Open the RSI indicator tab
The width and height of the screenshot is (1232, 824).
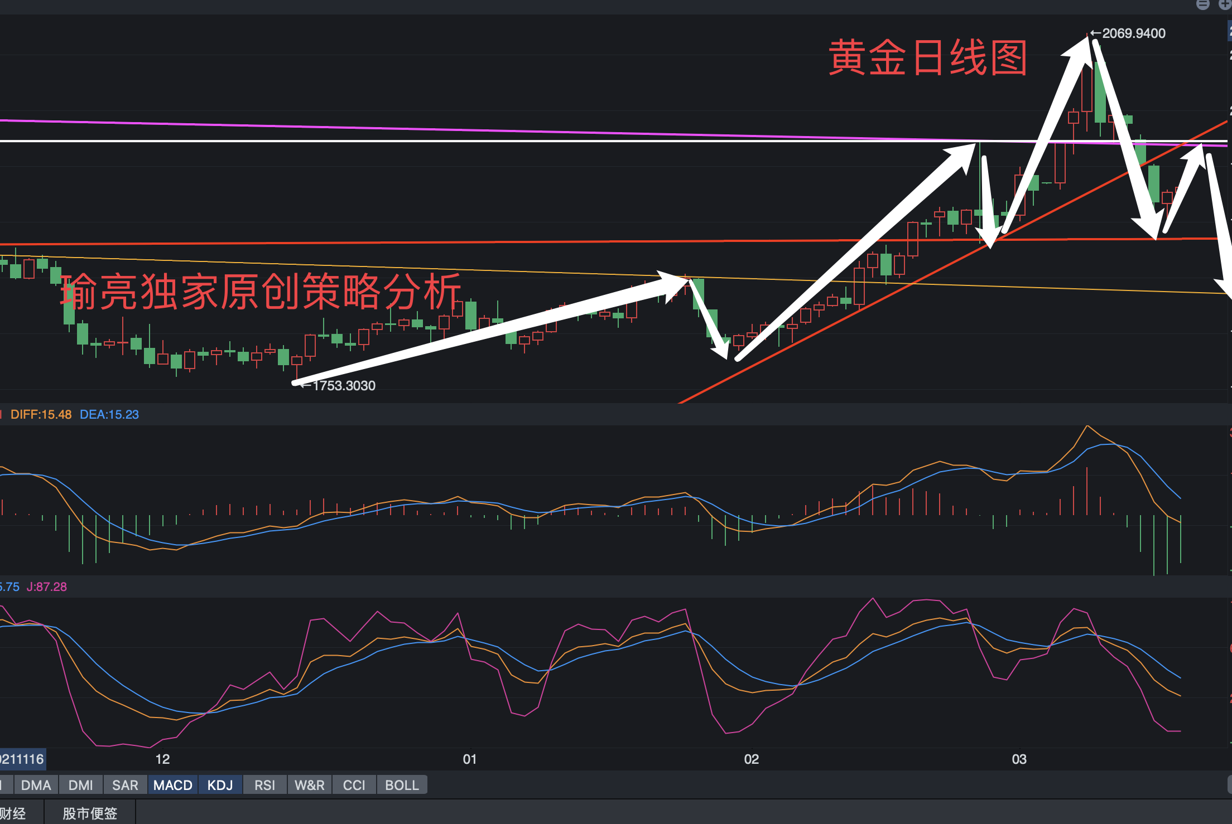(264, 785)
